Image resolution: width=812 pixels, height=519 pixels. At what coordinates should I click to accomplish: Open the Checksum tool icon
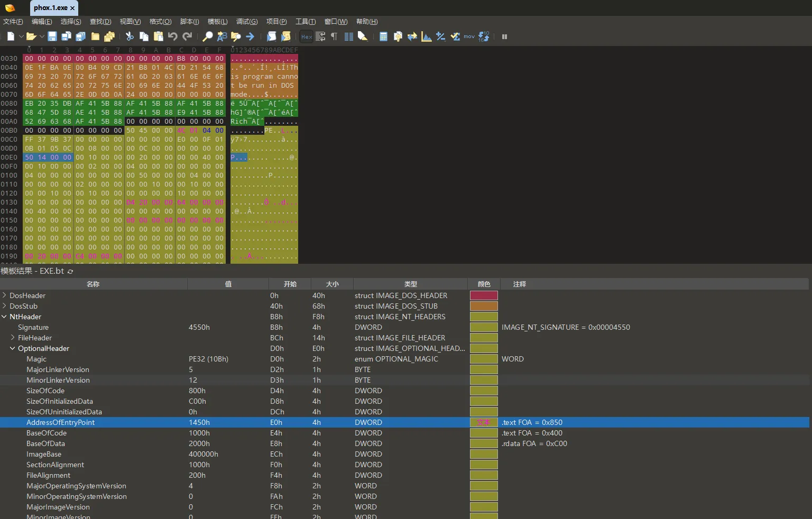point(455,36)
